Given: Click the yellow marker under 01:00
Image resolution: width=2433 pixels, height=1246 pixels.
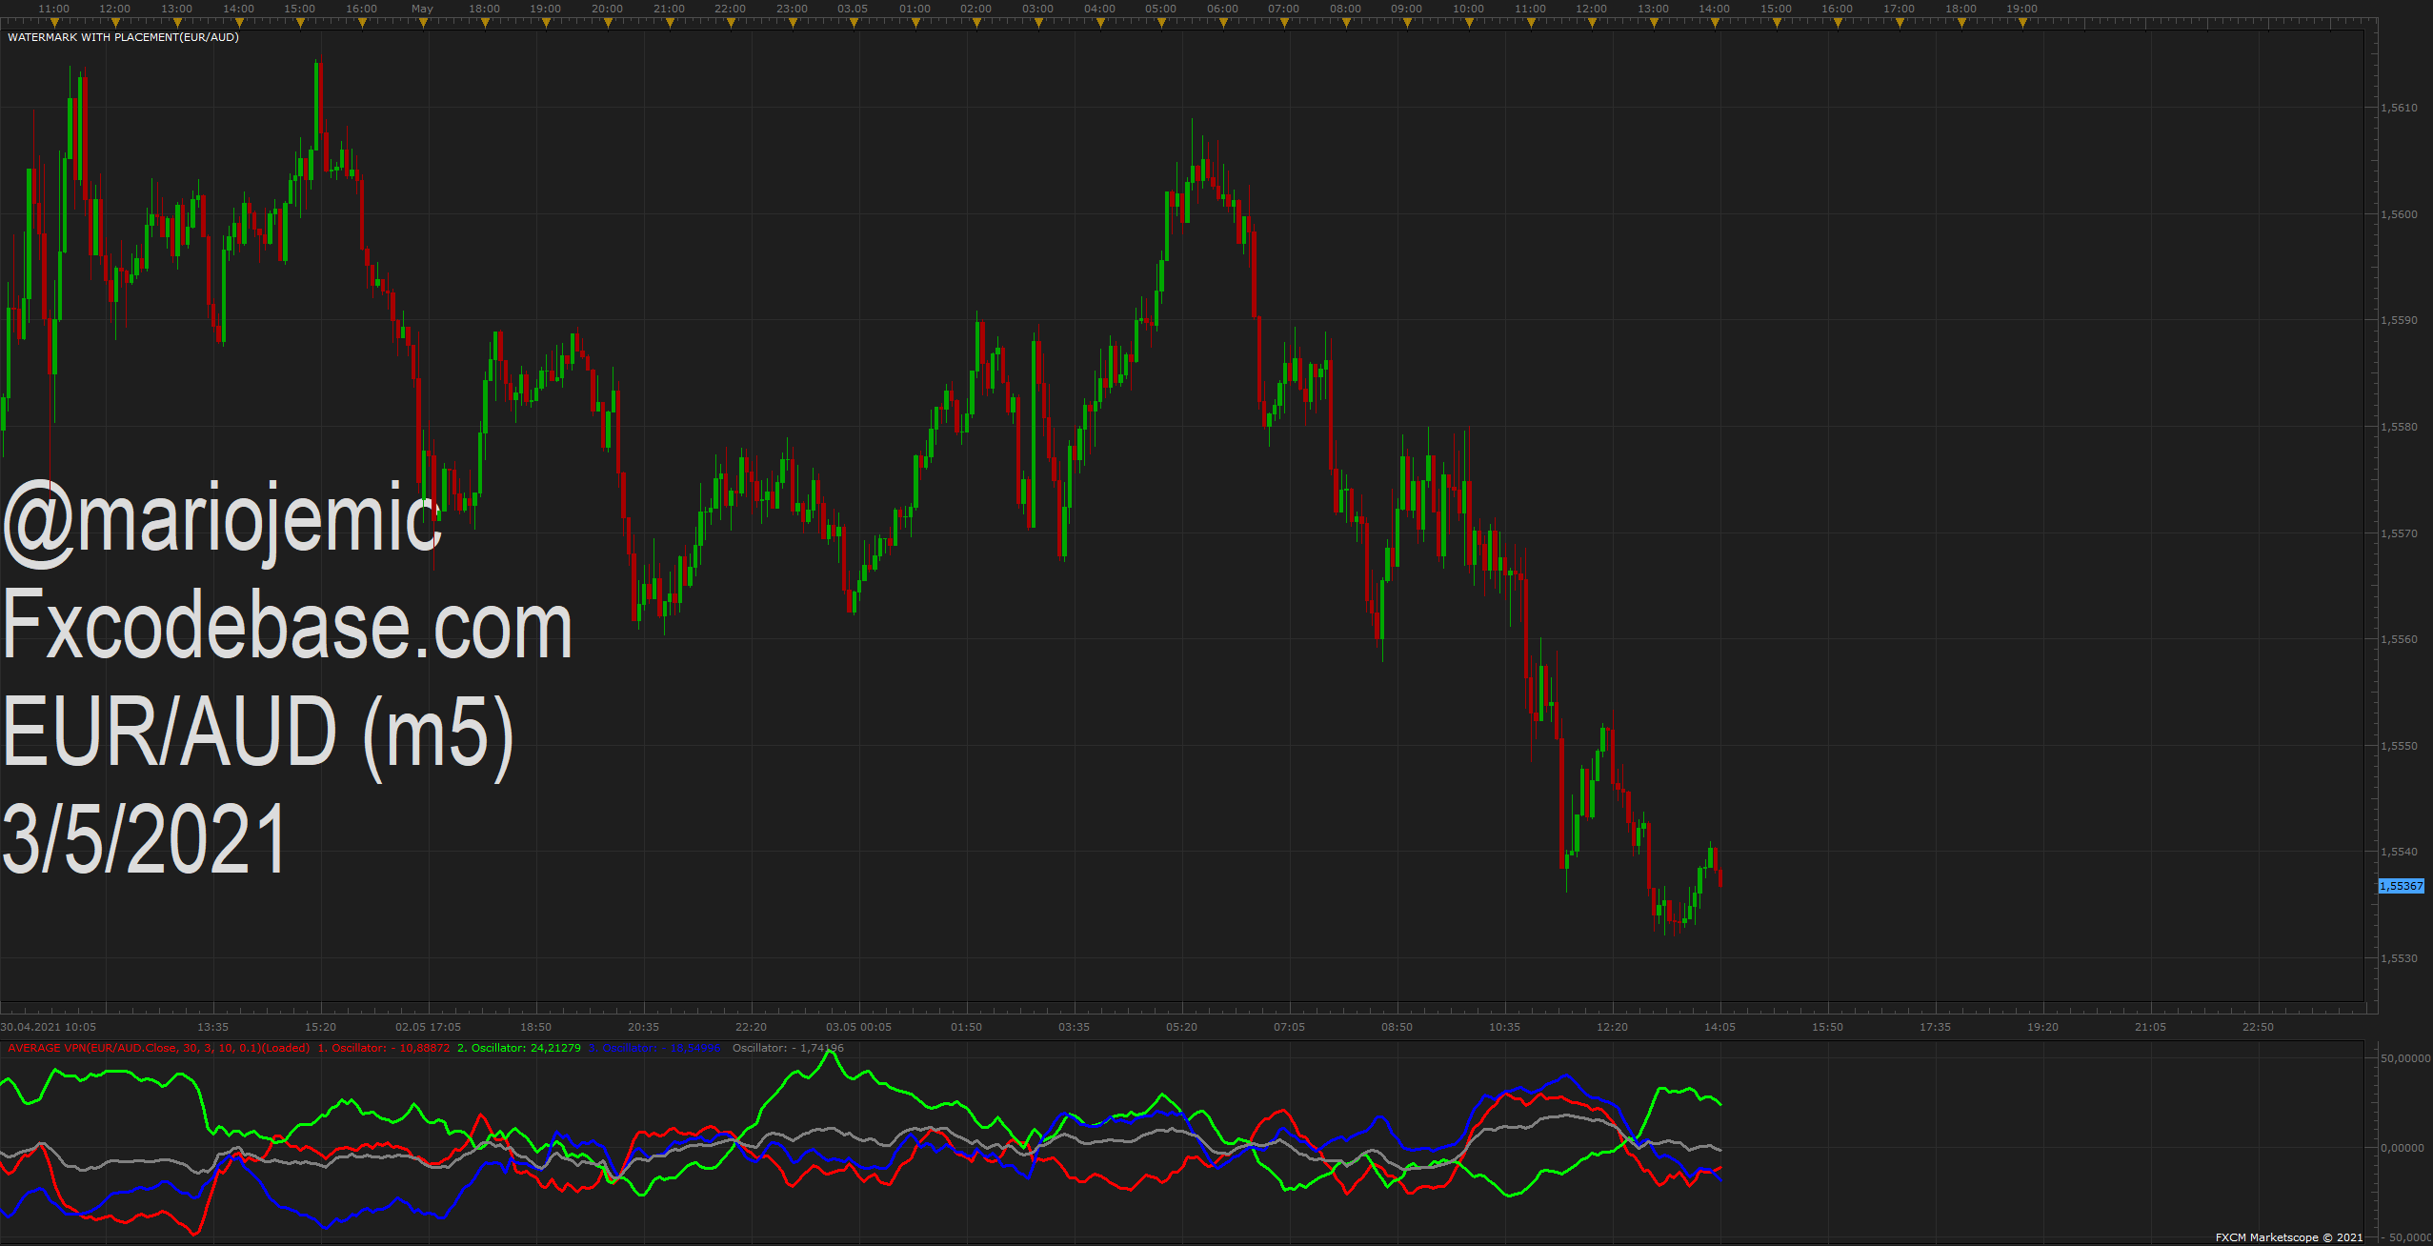Looking at the screenshot, I should point(915,23).
